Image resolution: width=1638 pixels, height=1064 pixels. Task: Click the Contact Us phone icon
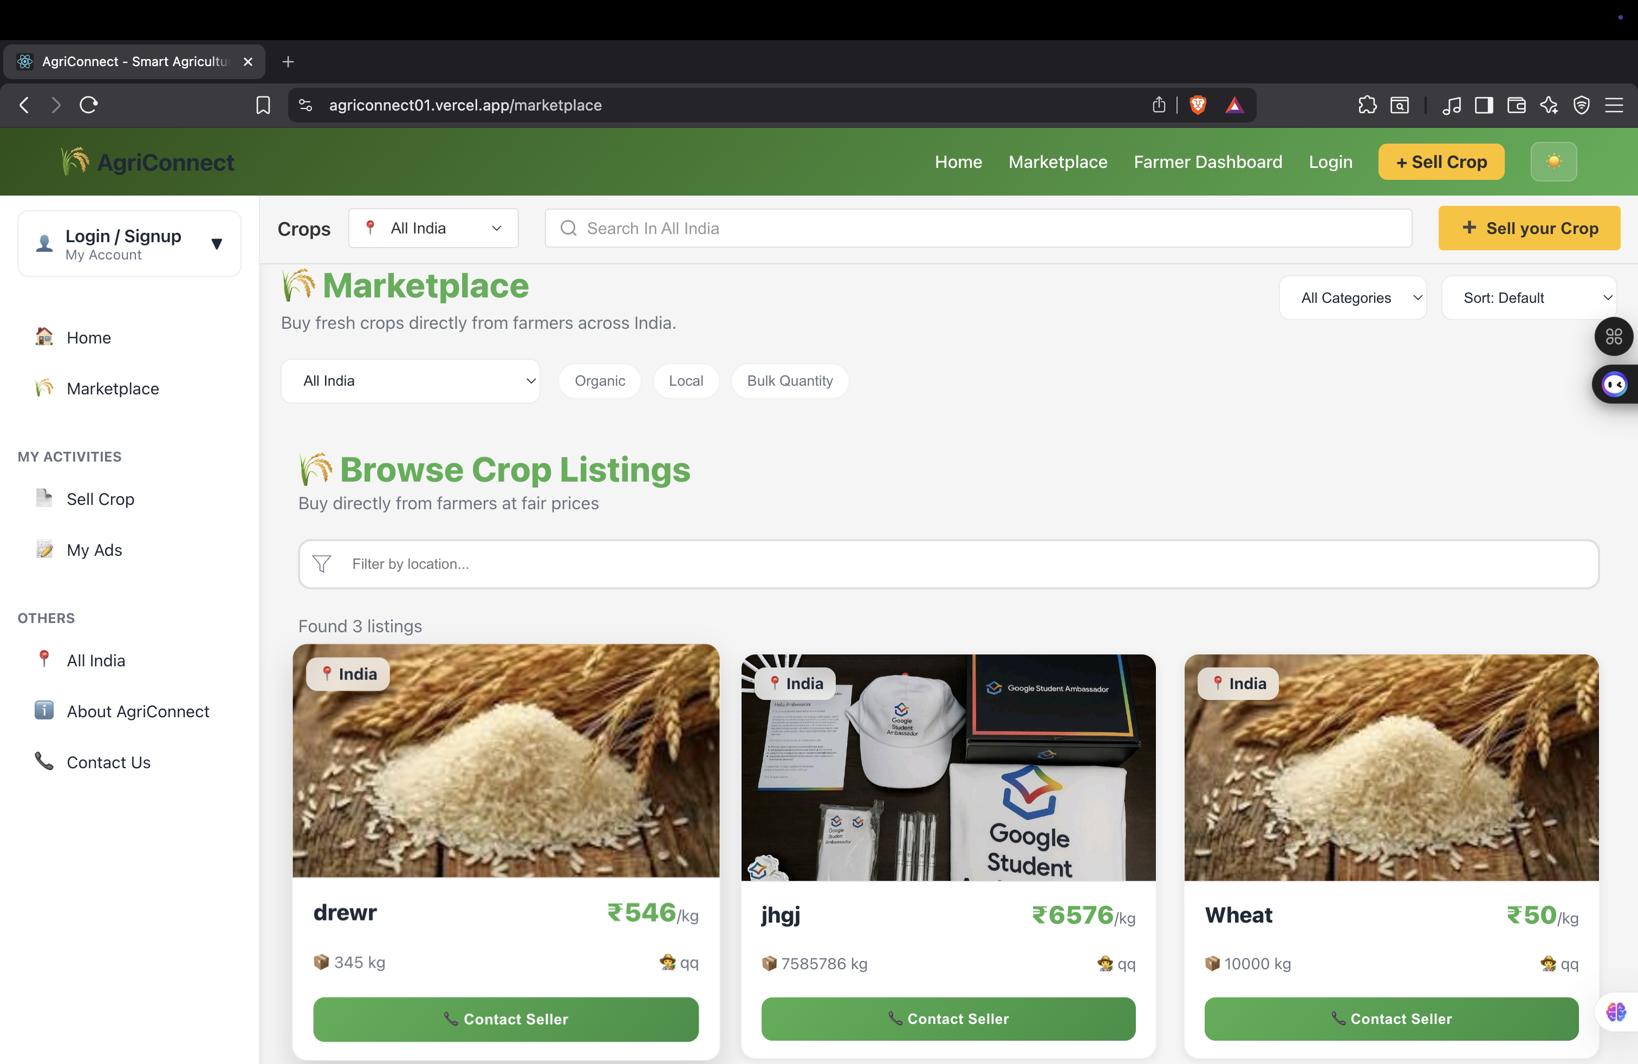(x=43, y=761)
